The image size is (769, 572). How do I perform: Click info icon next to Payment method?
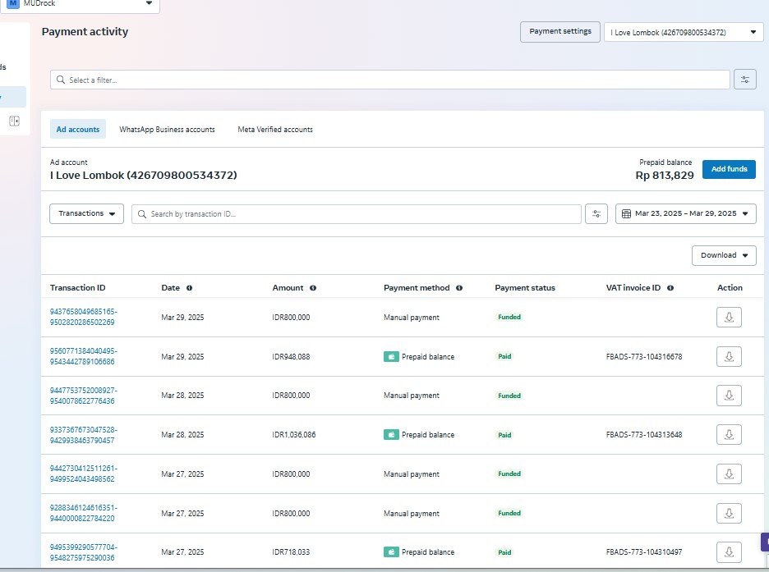tap(459, 288)
